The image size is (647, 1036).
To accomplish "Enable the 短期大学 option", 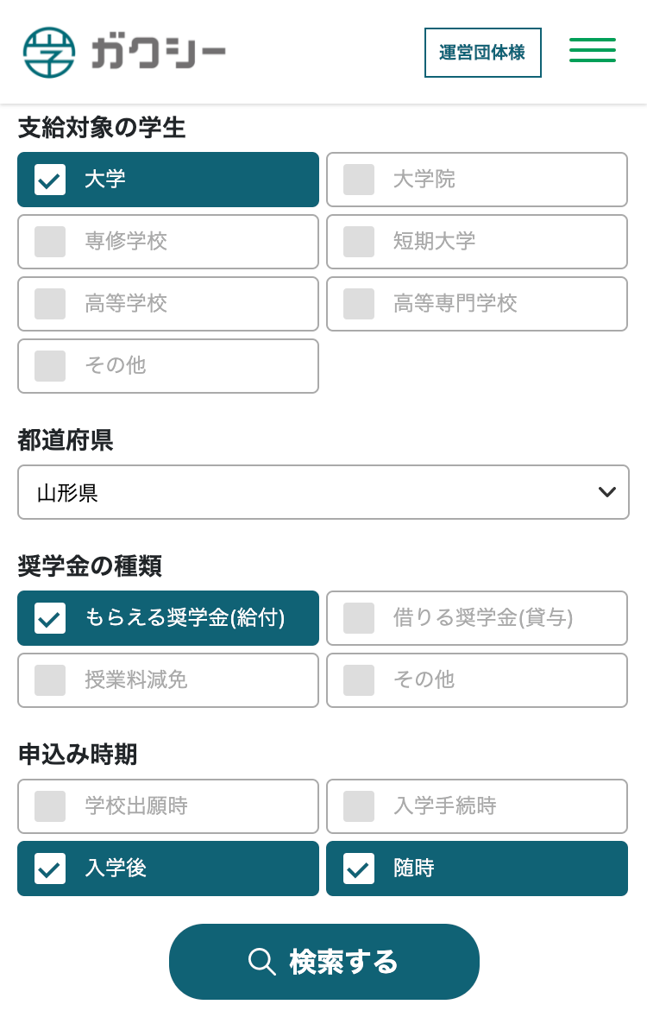I will click(359, 242).
